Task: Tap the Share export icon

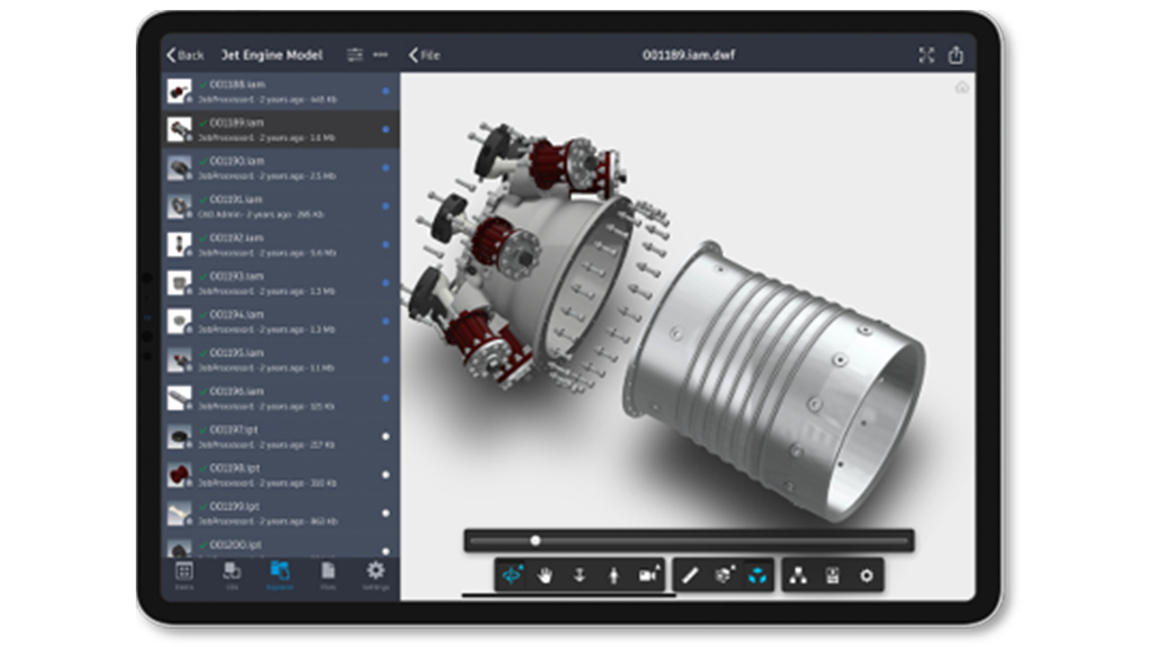Action: click(956, 55)
